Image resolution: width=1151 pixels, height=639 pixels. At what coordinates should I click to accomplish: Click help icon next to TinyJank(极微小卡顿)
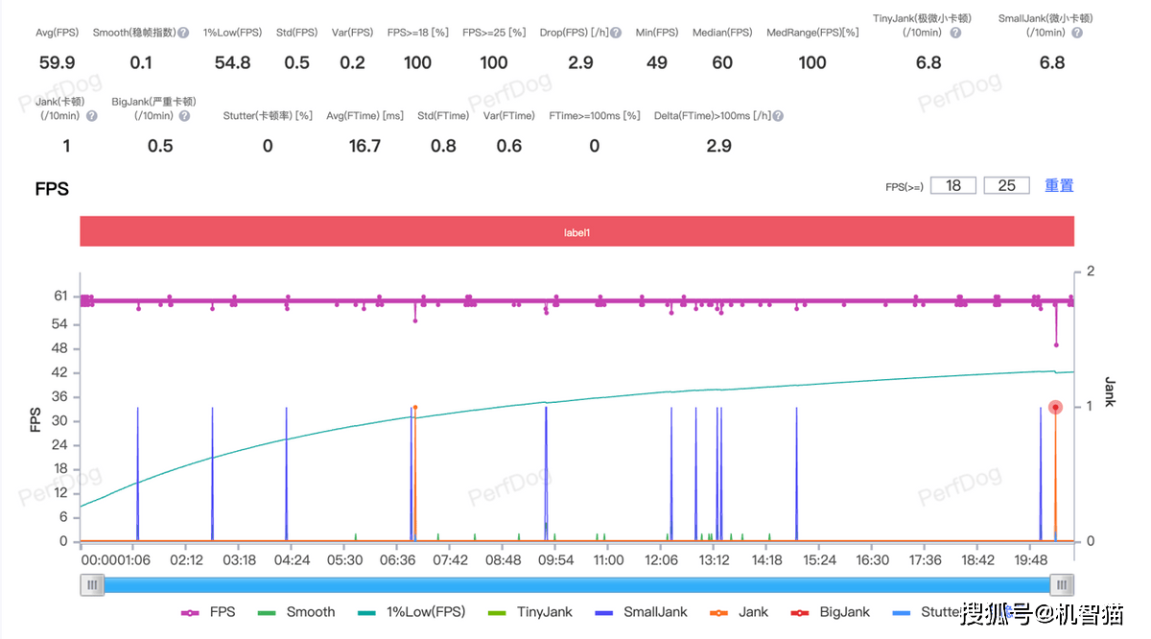pyautogui.click(x=954, y=33)
